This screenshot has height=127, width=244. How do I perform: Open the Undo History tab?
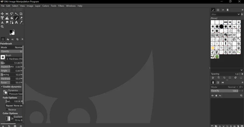point(12,39)
